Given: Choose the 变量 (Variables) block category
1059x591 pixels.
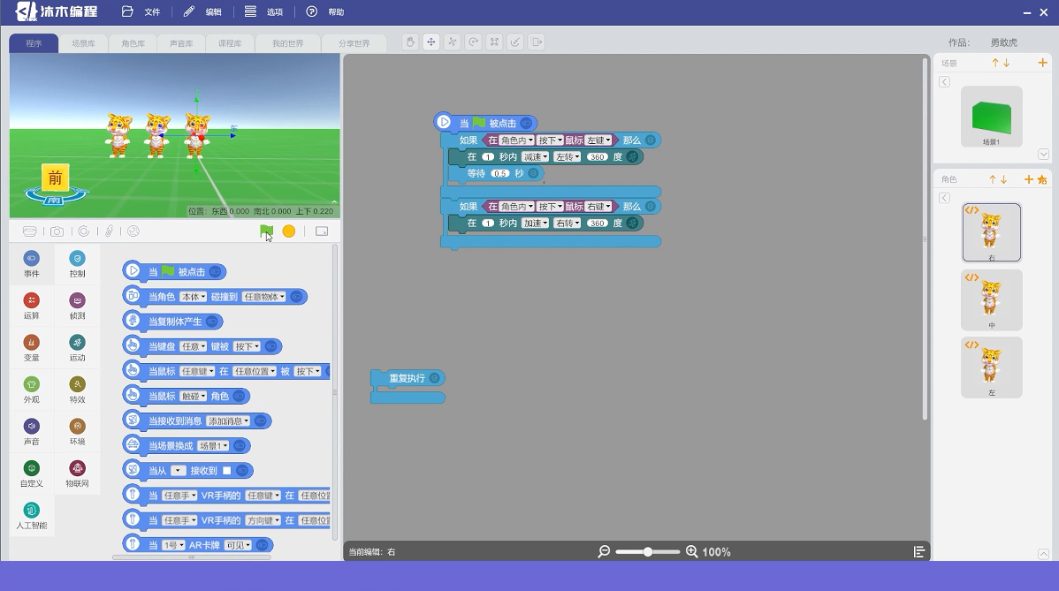Looking at the screenshot, I should (31, 347).
